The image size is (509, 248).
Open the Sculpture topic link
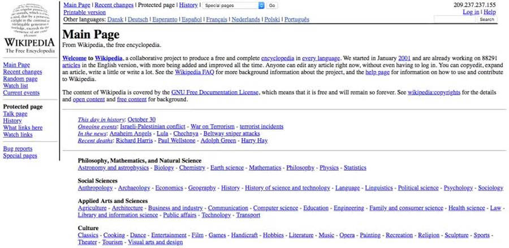(456, 236)
